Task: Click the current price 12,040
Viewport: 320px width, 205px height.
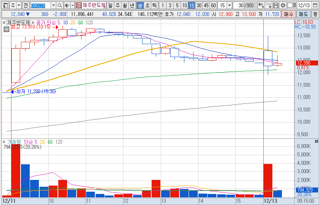Action: [18, 14]
